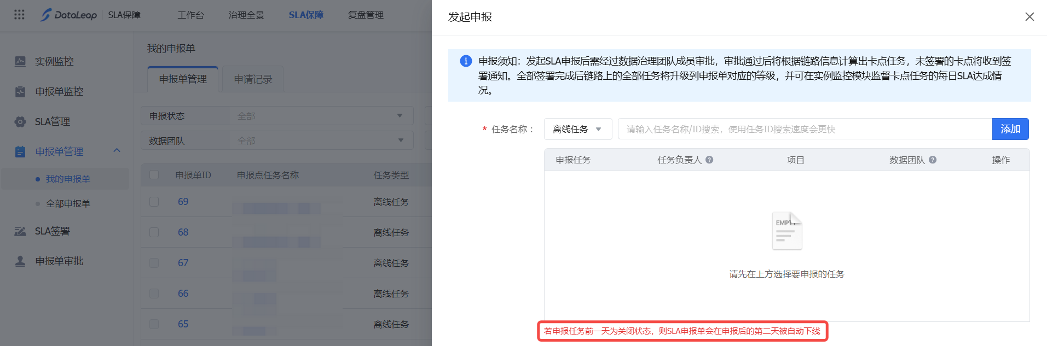Check the box for row 66
Screen dimensions: 1047x346
154,294
